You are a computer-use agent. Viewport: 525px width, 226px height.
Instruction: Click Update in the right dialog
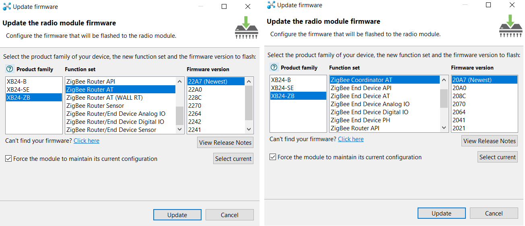[x=441, y=213]
